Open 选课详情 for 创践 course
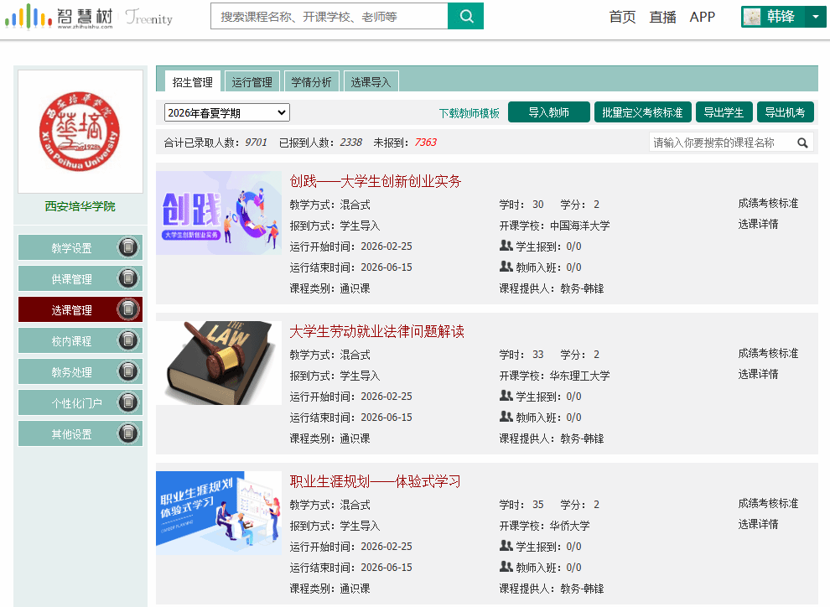This screenshot has width=830, height=607. point(758,224)
